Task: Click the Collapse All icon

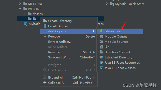Action: coord(45,83)
